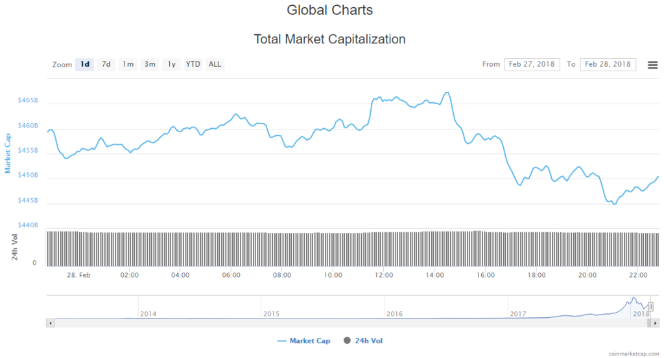This screenshot has width=664, height=358.
Task: Select the 1d zoom range
Action: tap(84, 64)
